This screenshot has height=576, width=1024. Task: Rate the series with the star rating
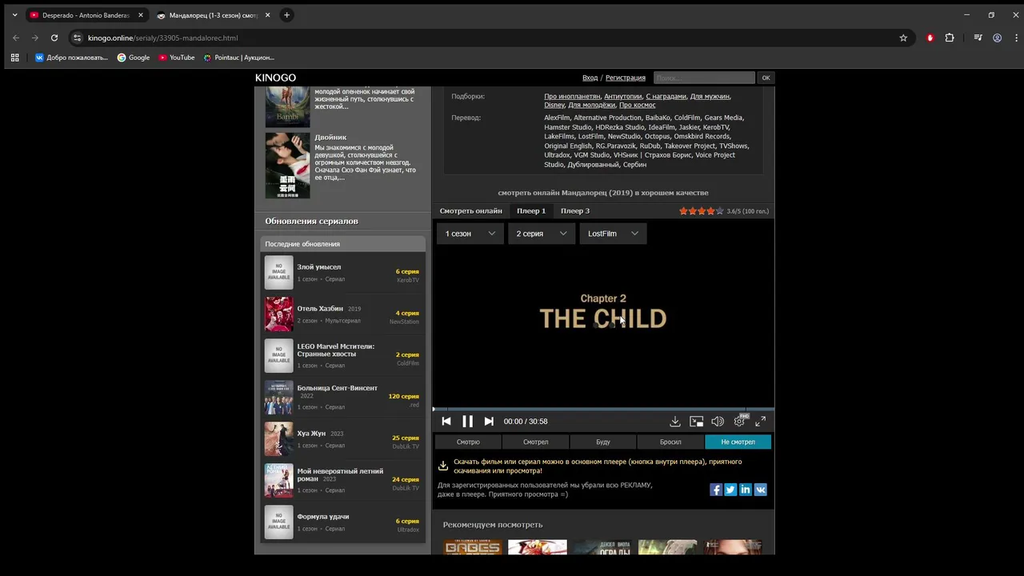click(x=702, y=211)
